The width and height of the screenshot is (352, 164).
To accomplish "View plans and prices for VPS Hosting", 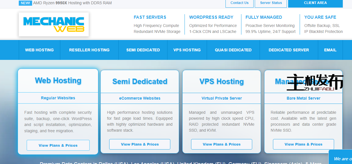I will (x=221, y=144).
